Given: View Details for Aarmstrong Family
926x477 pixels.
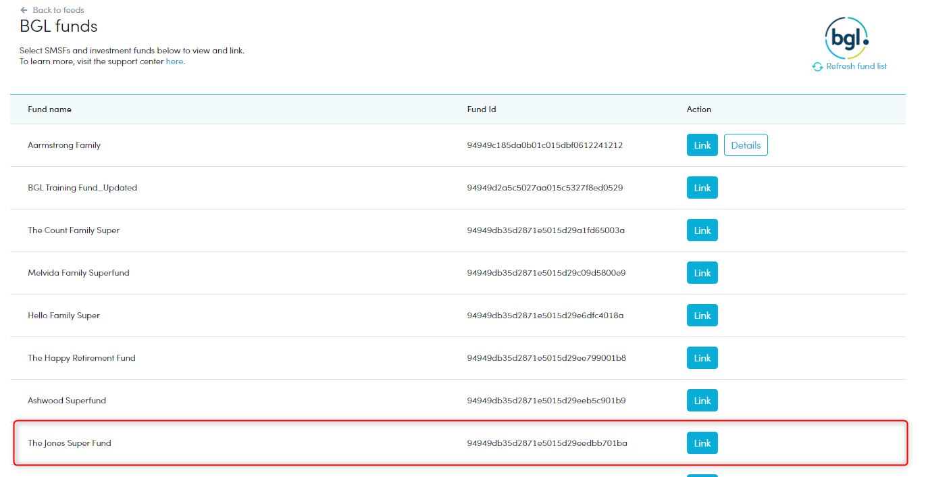Looking at the screenshot, I should pyautogui.click(x=746, y=145).
